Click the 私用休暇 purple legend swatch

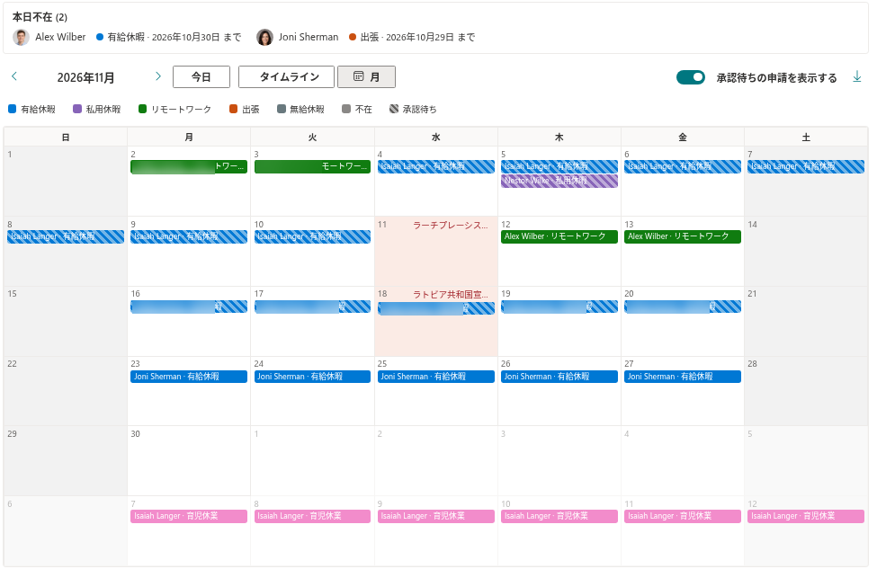77,109
